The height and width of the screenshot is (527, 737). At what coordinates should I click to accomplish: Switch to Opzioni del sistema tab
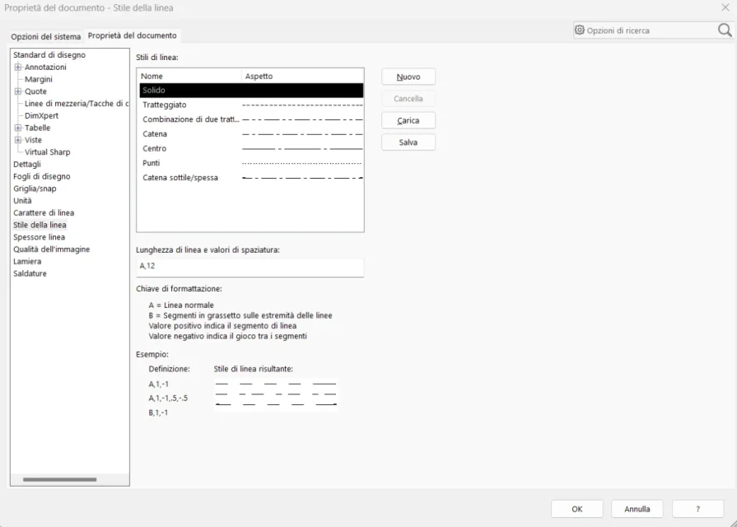coord(46,36)
